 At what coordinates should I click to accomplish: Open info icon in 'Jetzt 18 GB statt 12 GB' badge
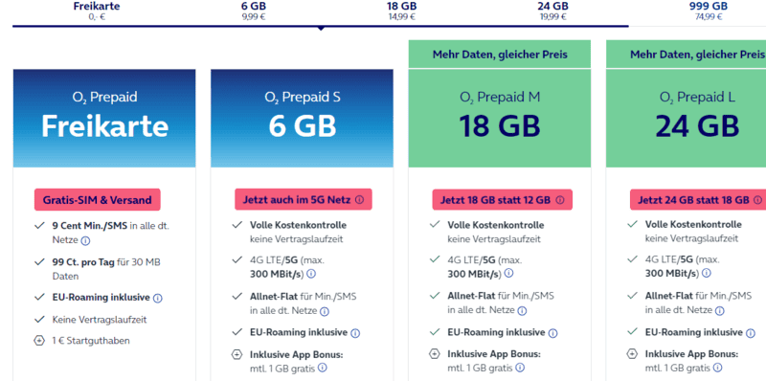coord(560,200)
